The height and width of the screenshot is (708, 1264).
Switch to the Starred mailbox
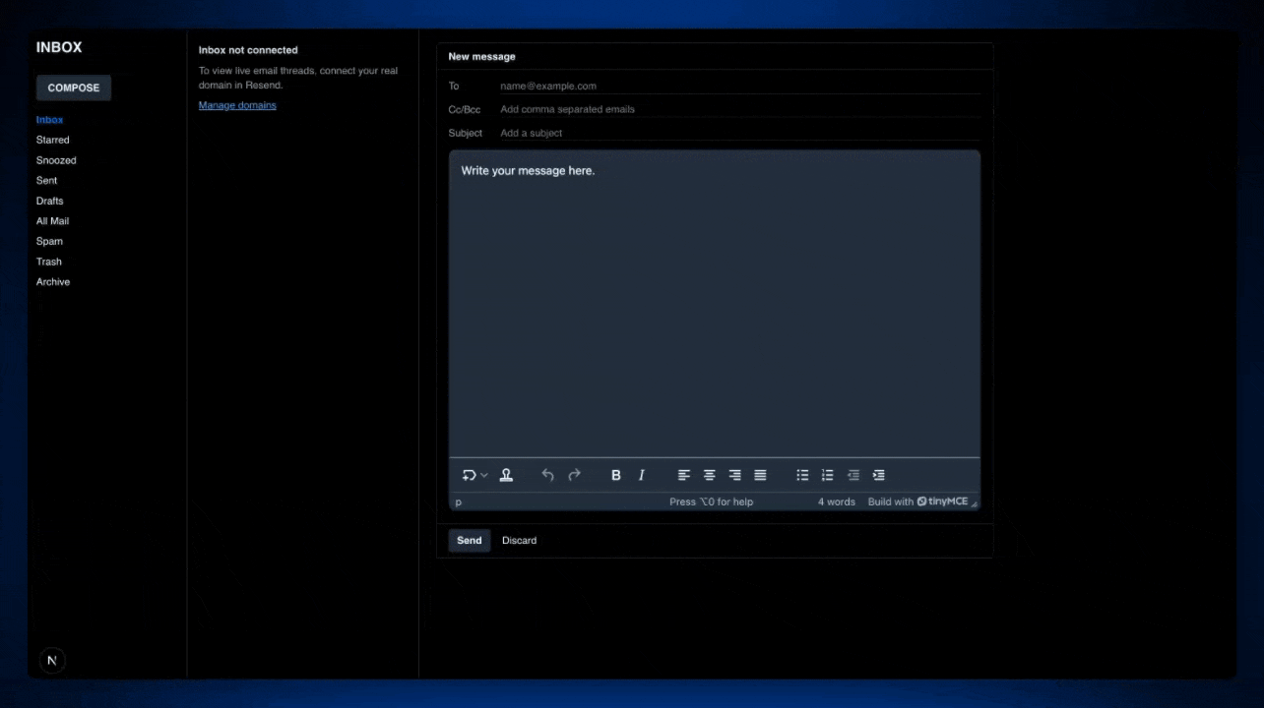[x=52, y=140]
